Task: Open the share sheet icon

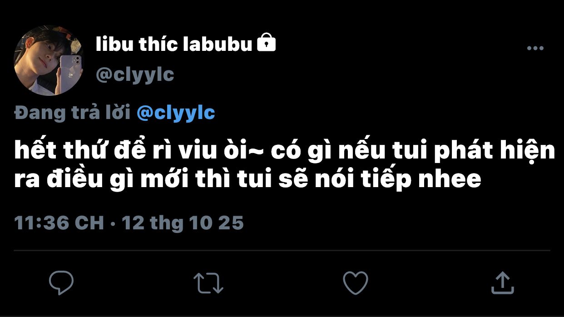Action: click(x=503, y=282)
